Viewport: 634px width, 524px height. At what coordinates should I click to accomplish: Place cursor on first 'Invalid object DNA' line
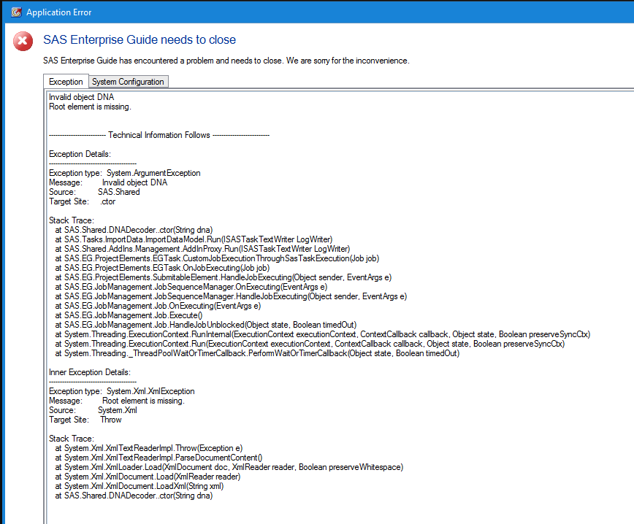pos(81,97)
